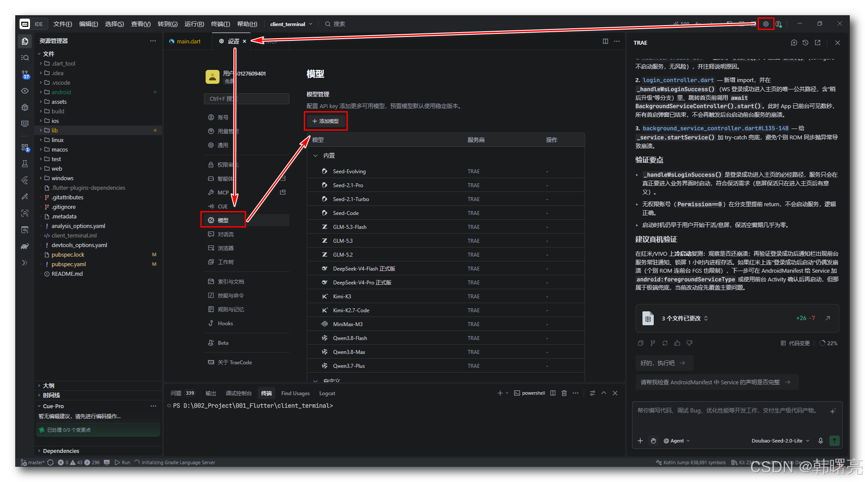Click the microphone voice input icon

(x=821, y=441)
